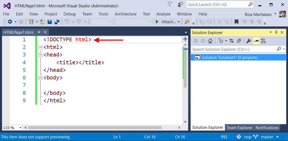The width and height of the screenshot is (288, 141).
Task: Open the Debug menu
Action: [69, 14]
